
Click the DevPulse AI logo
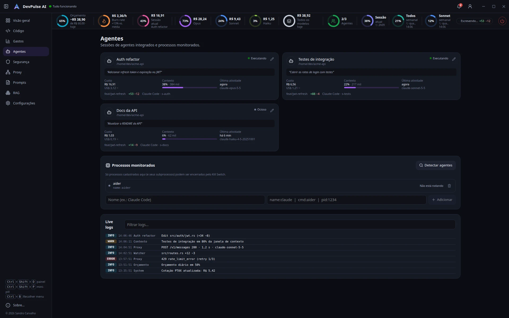(x=17, y=6)
